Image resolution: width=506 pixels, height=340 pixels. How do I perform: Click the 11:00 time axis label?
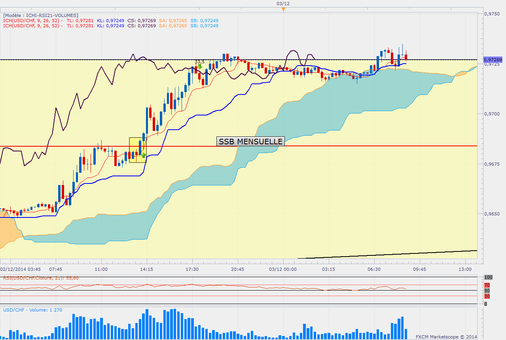(101, 269)
